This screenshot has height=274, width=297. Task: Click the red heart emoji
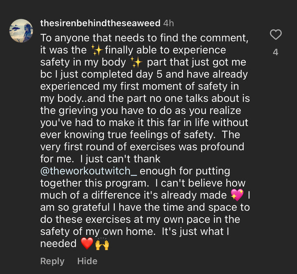(87, 243)
